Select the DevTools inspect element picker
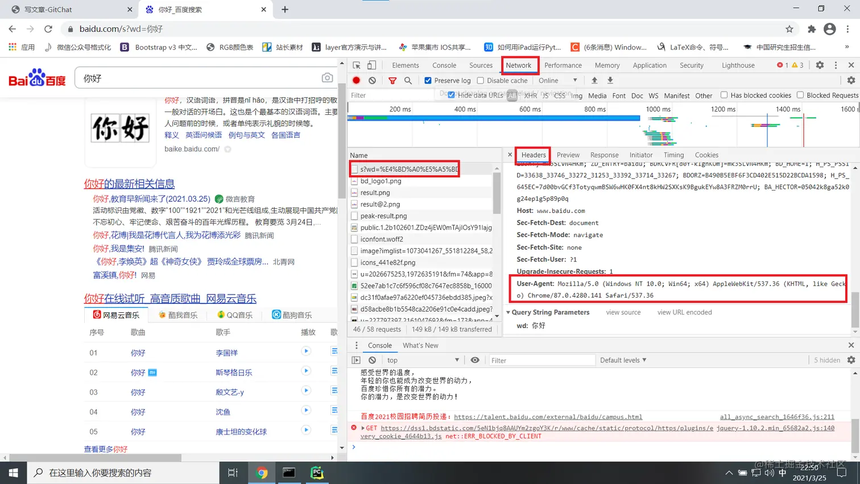860x484 pixels. pos(357,65)
